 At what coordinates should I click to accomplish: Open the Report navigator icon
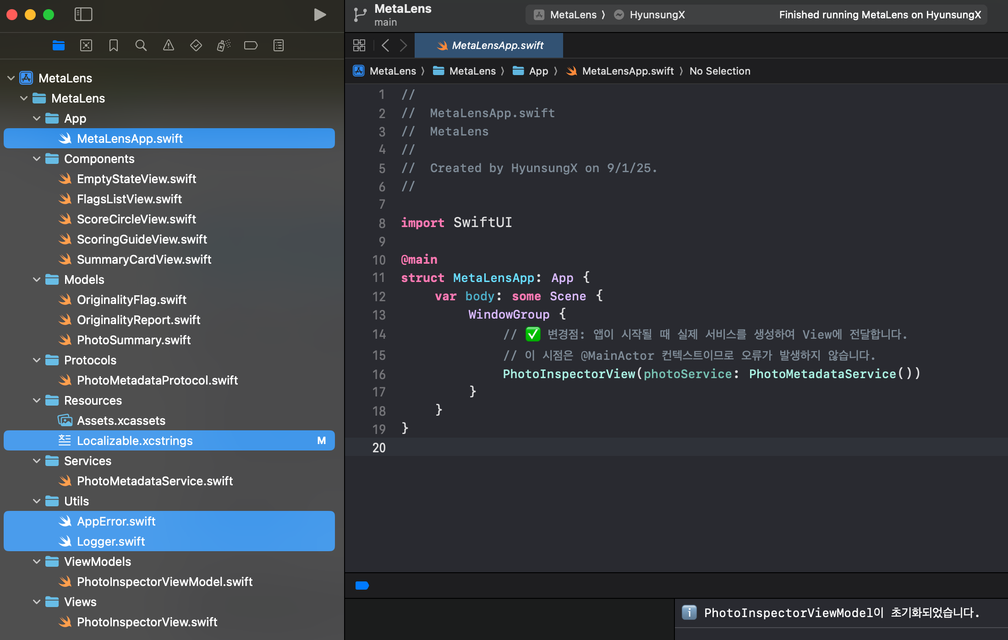(x=279, y=45)
